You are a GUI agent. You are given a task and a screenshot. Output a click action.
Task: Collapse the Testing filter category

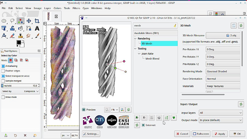pyautogui.click(x=135, y=48)
